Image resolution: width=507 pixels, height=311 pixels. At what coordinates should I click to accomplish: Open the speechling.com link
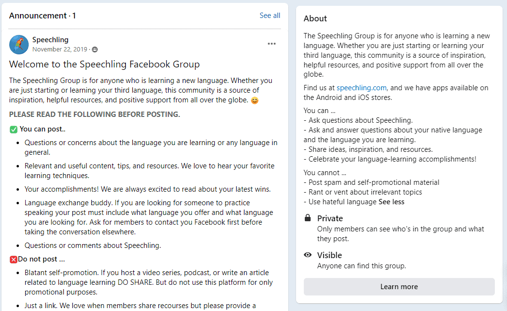click(361, 88)
